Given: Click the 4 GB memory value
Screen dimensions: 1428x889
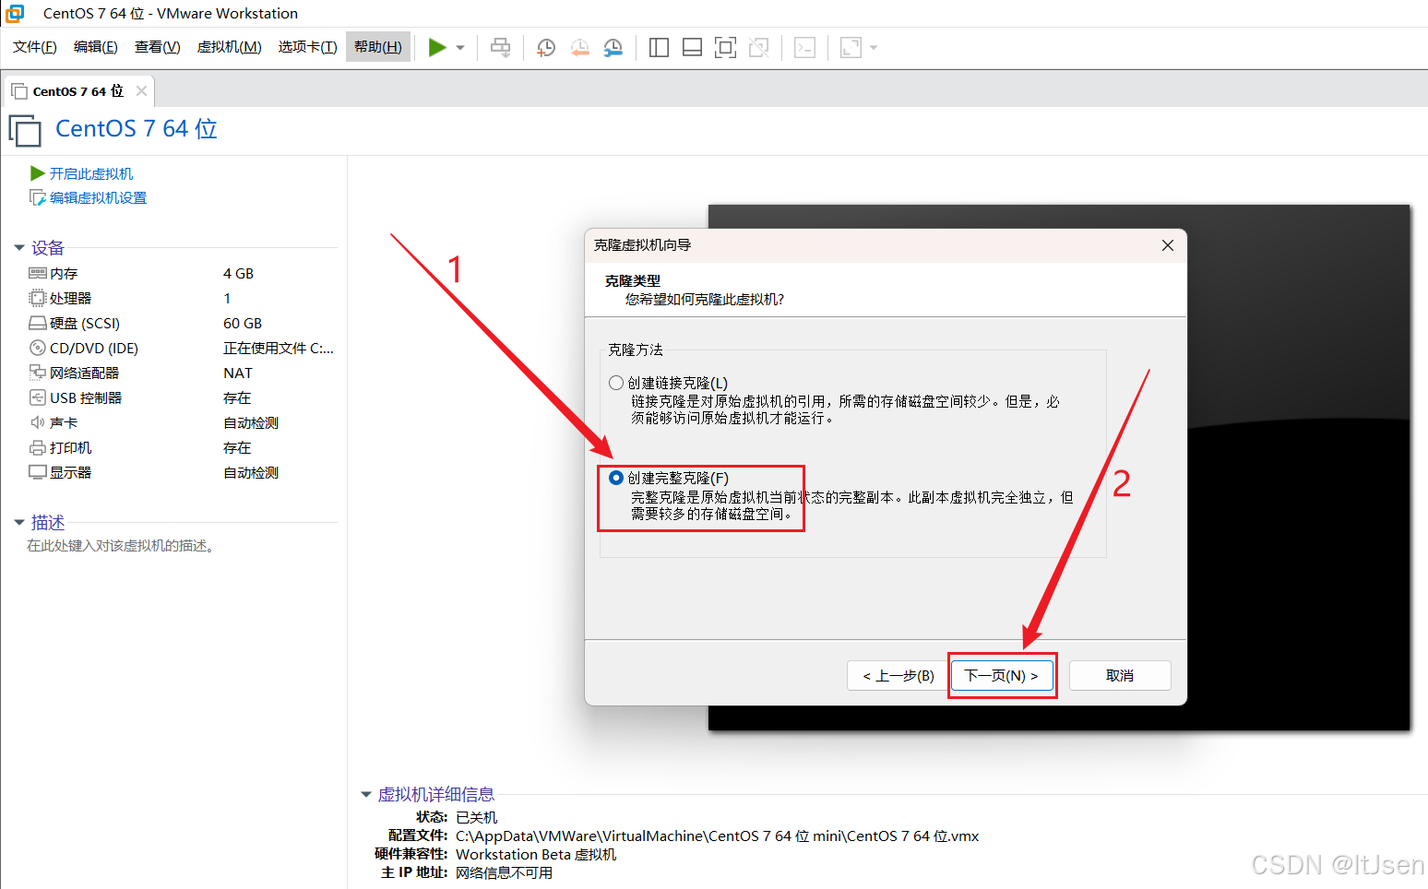Looking at the screenshot, I should pos(238,273).
